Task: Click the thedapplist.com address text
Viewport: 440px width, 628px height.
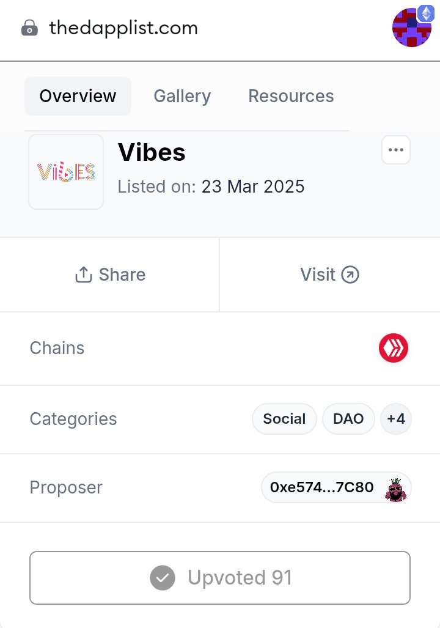Action: tap(123, 29)
